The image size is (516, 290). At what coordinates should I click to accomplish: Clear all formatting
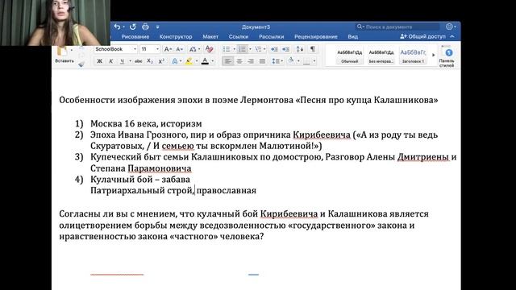(209, 49)
